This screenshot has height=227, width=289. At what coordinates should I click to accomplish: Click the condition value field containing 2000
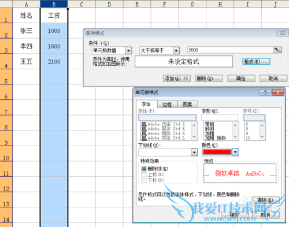point(230,50)
